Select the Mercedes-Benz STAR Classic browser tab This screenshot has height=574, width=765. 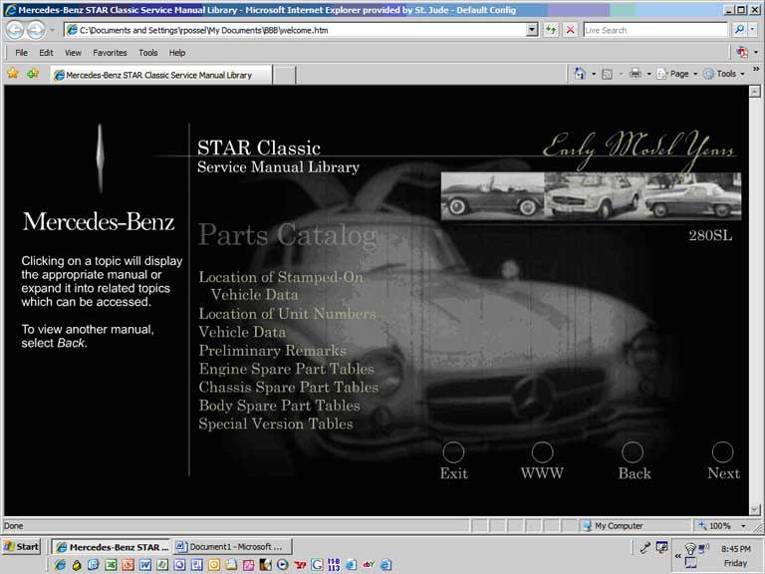point(161,75)
